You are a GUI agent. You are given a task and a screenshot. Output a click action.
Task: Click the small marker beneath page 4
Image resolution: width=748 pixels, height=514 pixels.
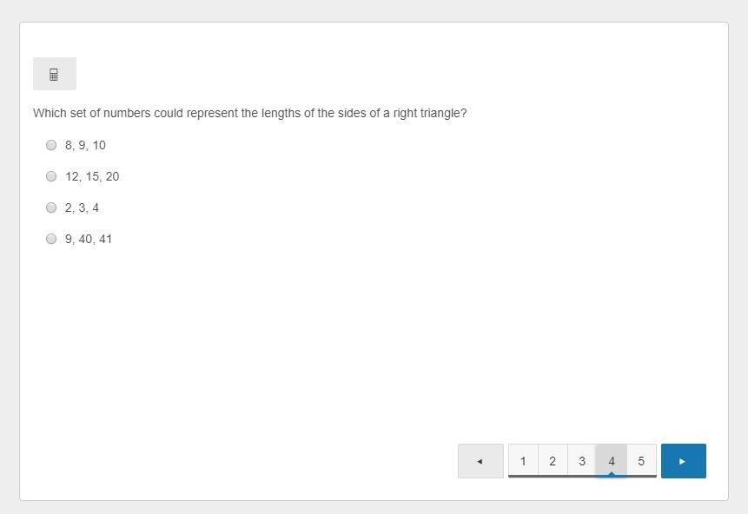(612, 474)
